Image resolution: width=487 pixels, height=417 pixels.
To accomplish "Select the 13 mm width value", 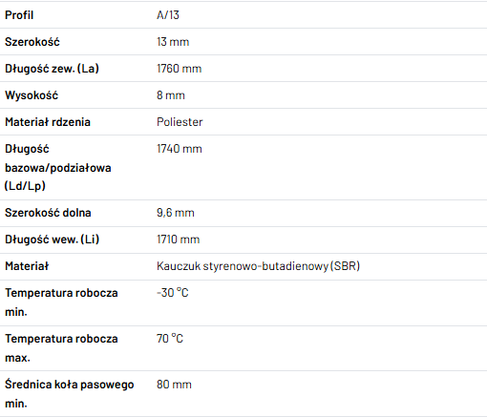I will pos(173,42).
